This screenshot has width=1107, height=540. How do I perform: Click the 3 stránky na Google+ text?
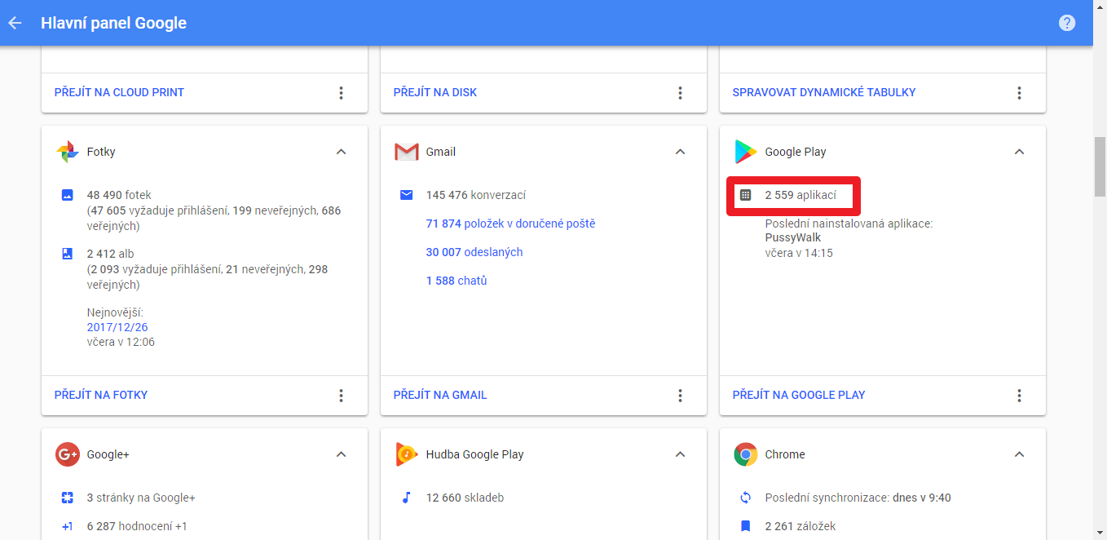[141, 498]
